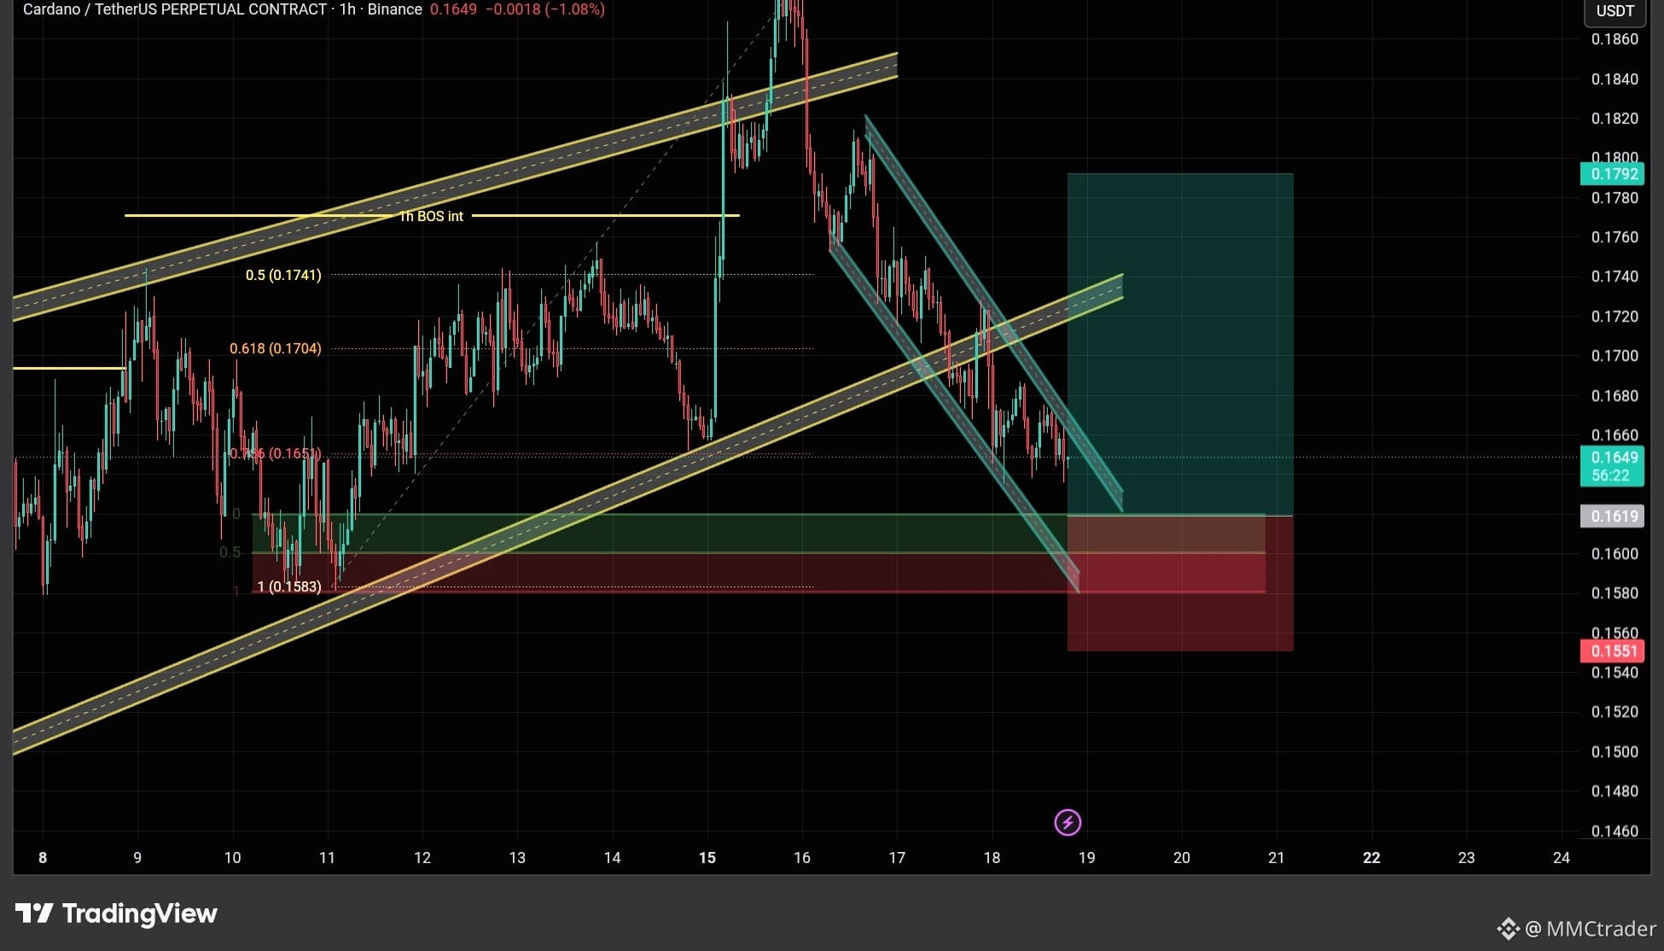Click date 9 on the time axis

137,858
